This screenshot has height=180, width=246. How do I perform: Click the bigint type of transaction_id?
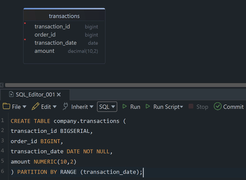pyautogui.click(x=91, y=27)
